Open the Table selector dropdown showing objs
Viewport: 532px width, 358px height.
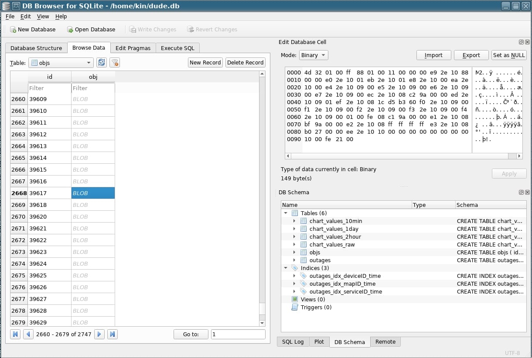pos(61,63)
